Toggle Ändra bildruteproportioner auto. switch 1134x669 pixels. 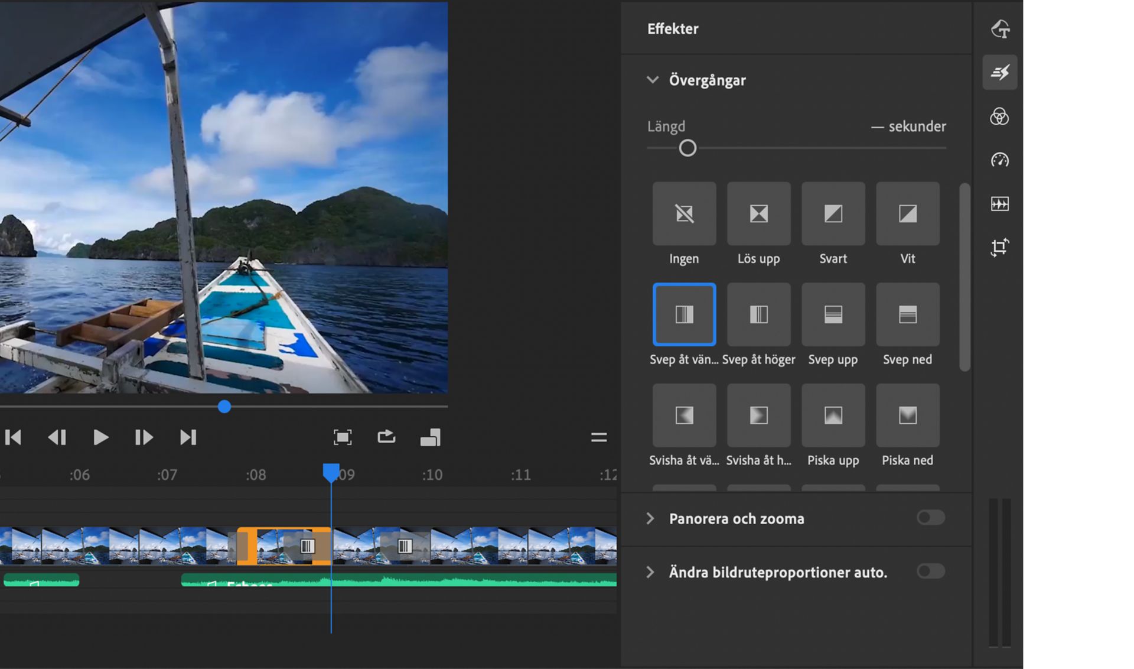pyautogui.click(x=930, y=571)
